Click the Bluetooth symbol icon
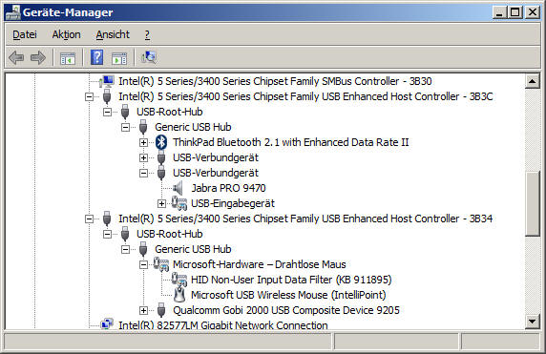546x354 pixels. [161, 142]
